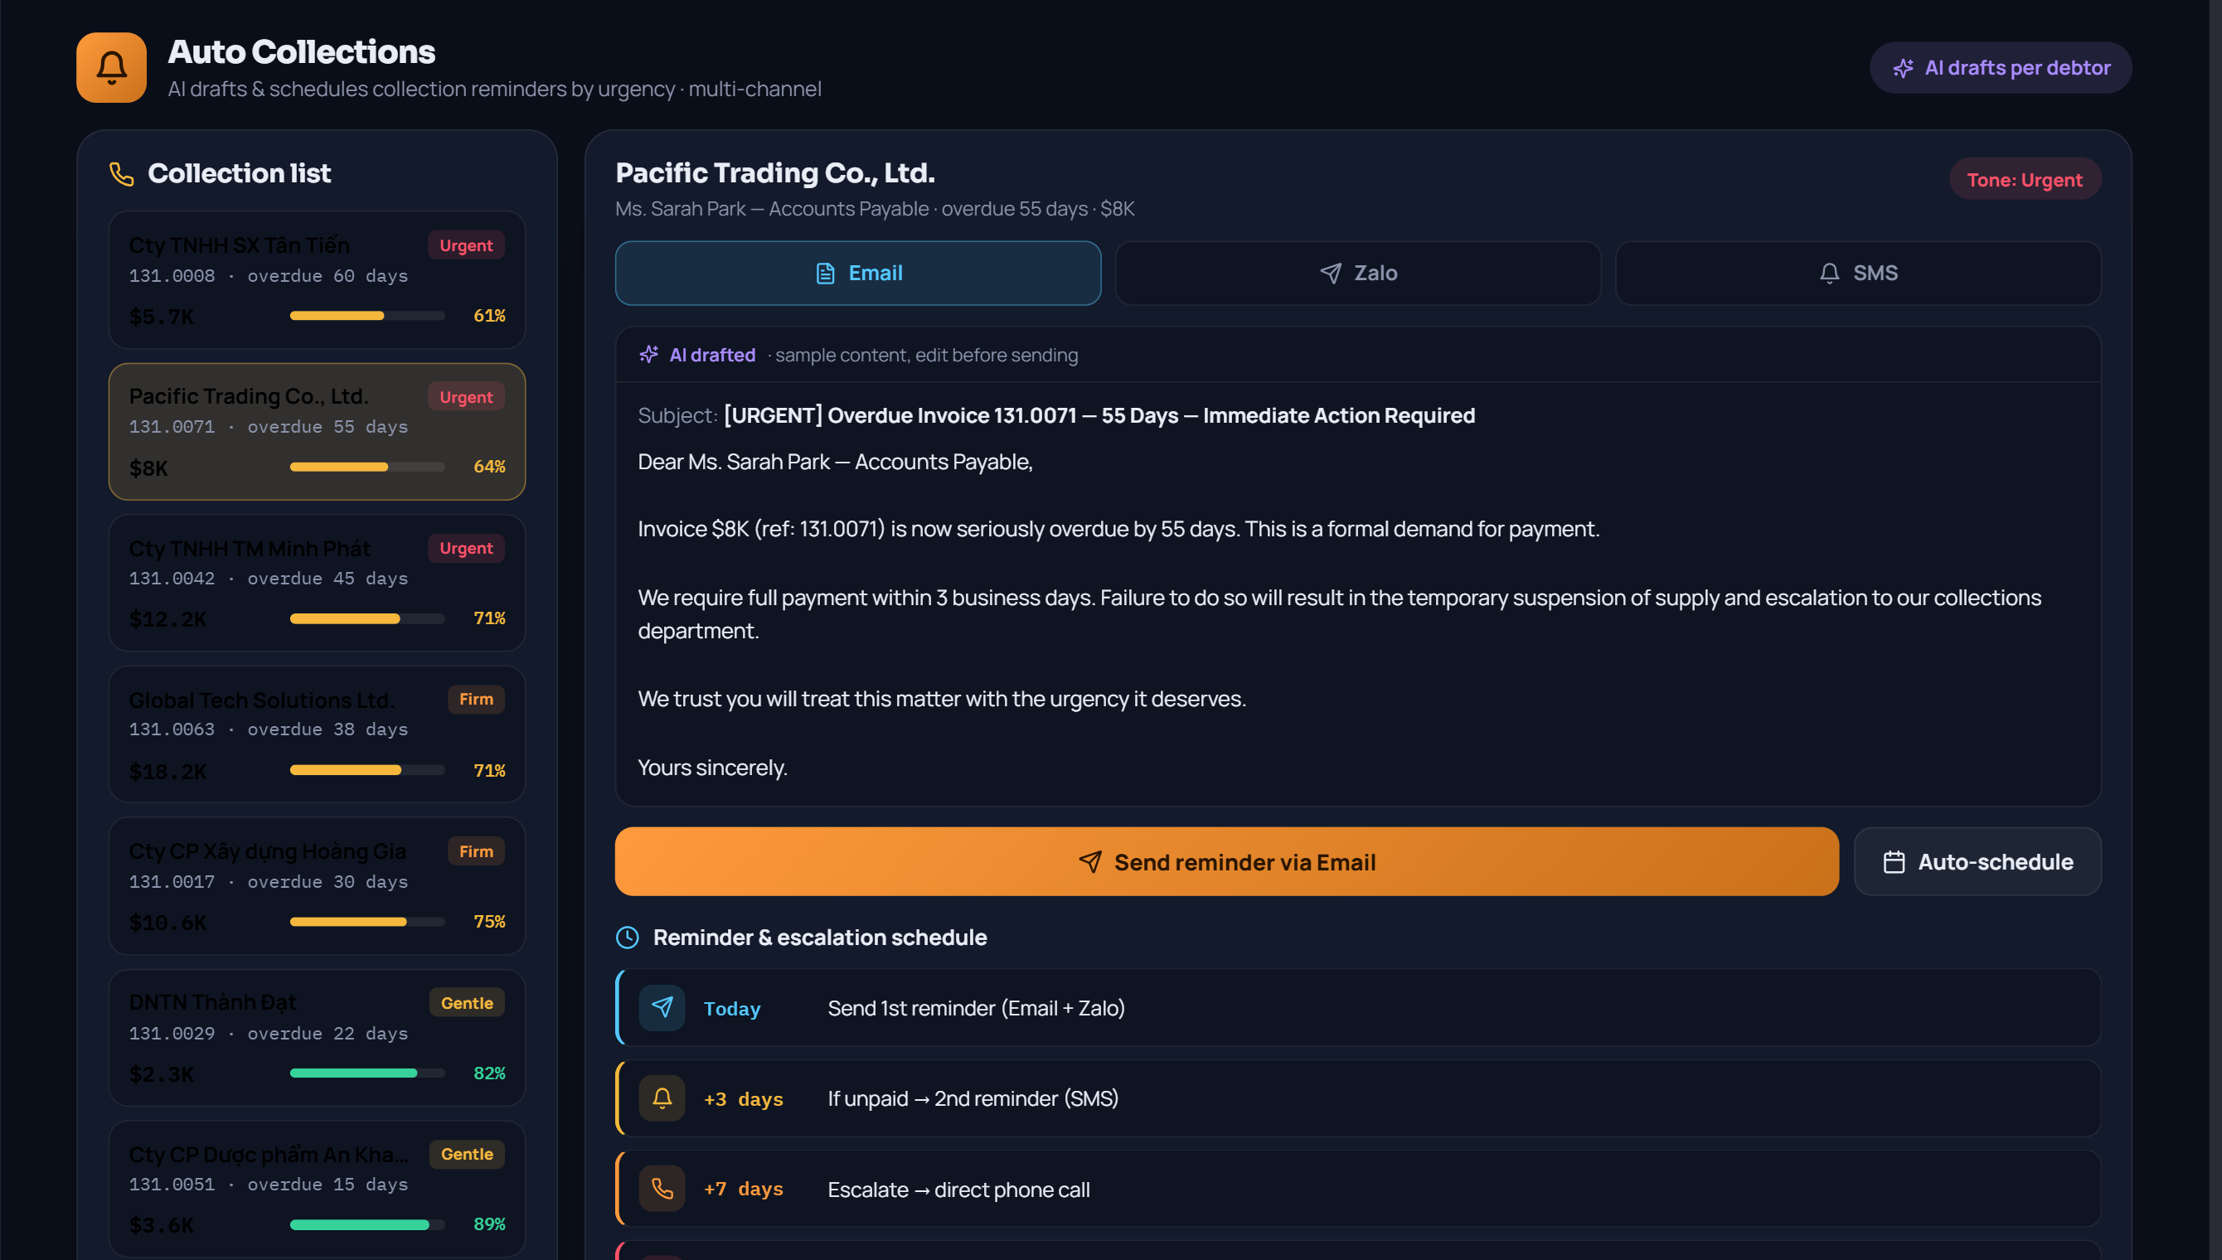Click the phone icon beside Collection list
Viewport: 2222px width, 1260px height.
pos(122,174)
